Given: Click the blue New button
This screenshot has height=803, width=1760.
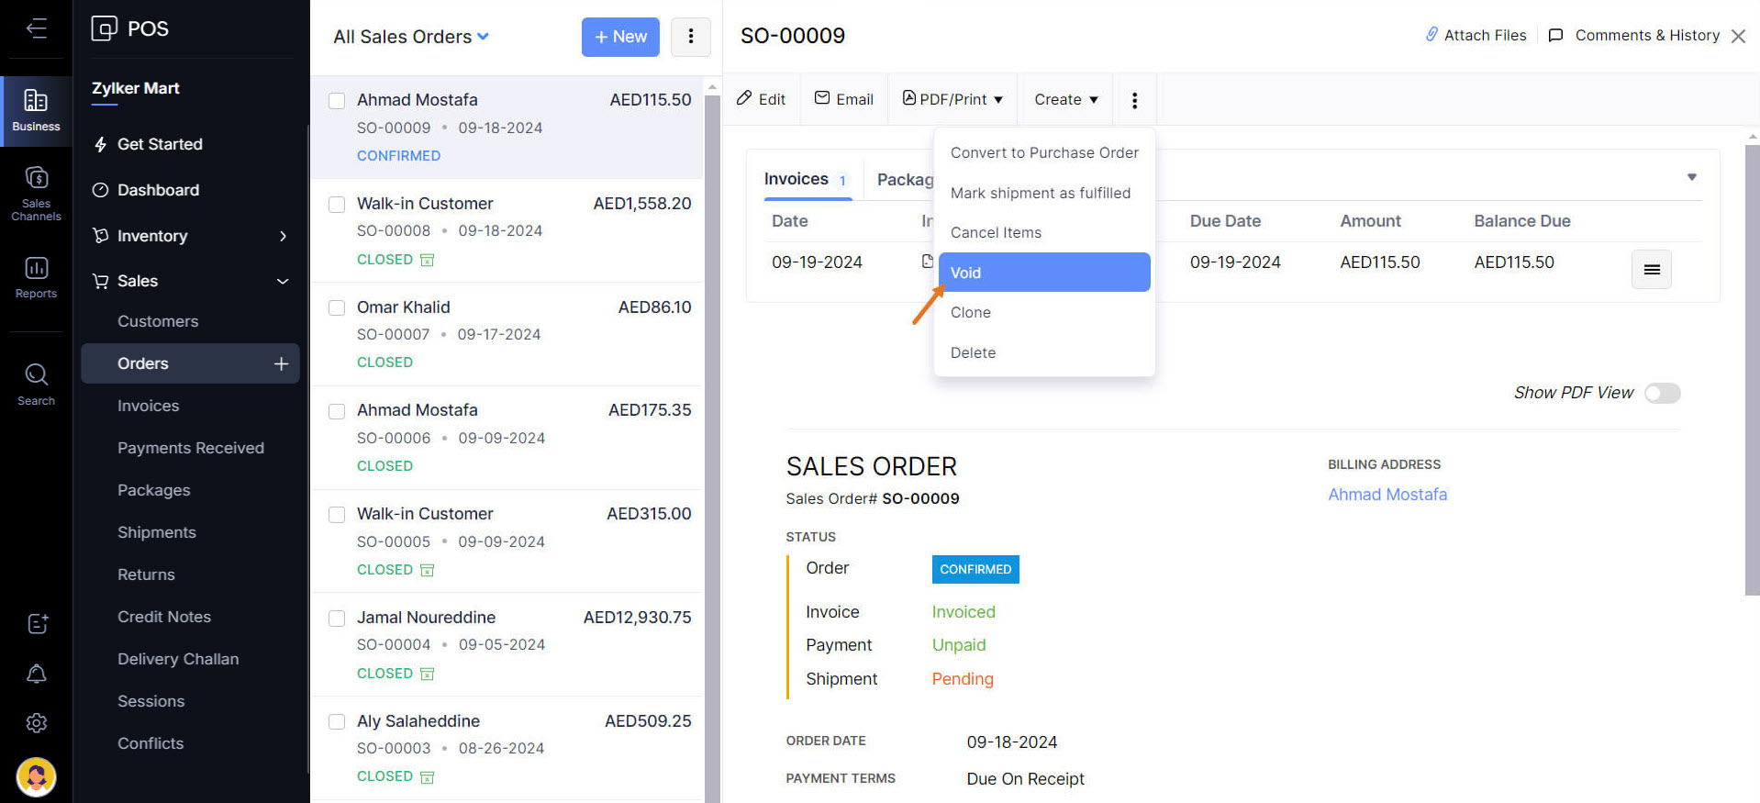Looking at the screenshot, I should tap(620, 37).
